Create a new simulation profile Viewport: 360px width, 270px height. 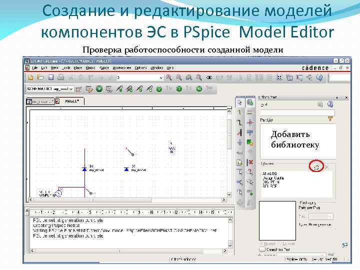coord(79,89)
